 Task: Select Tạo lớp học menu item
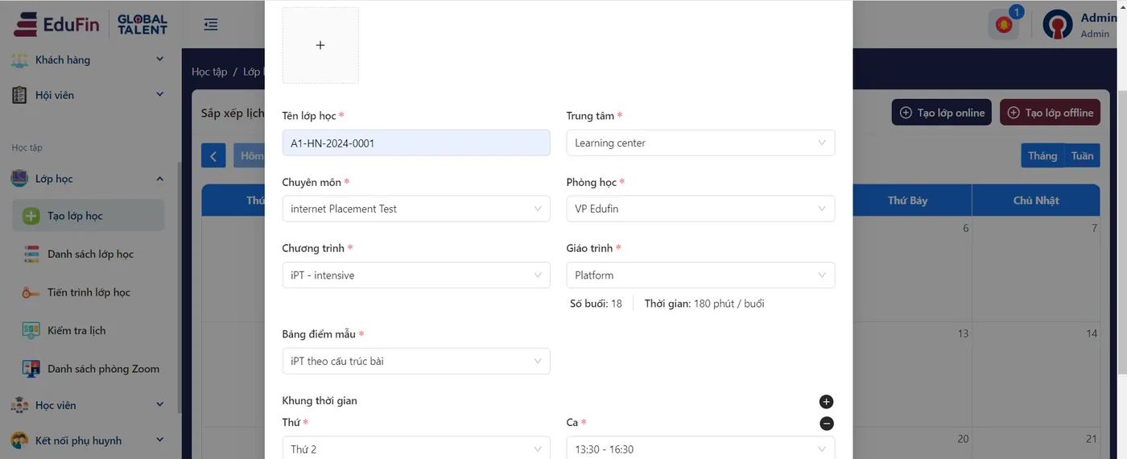(x=89, y=216)
